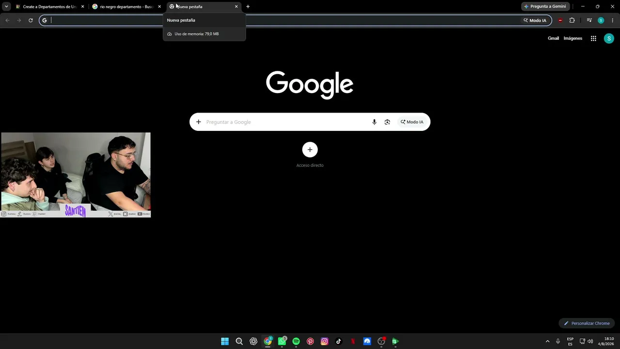
Task: Open TikTok from the taskbar
Action: (x=339, y=341)
